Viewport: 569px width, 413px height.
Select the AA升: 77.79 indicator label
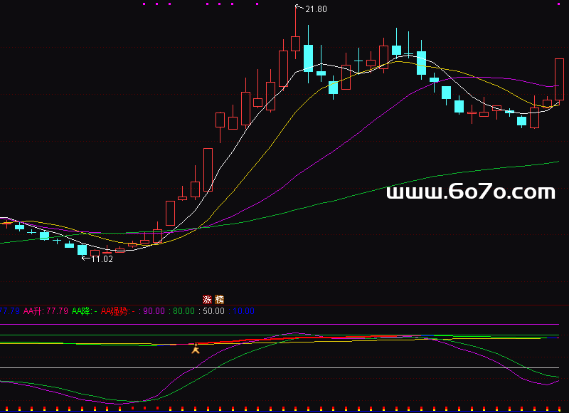click(46, 311)
